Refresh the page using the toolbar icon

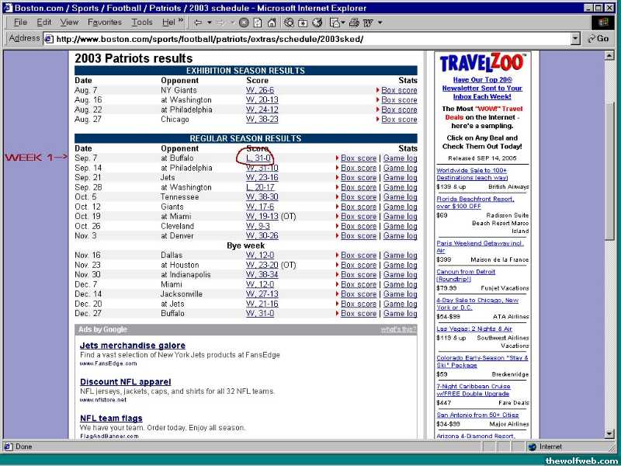(258, 23)
